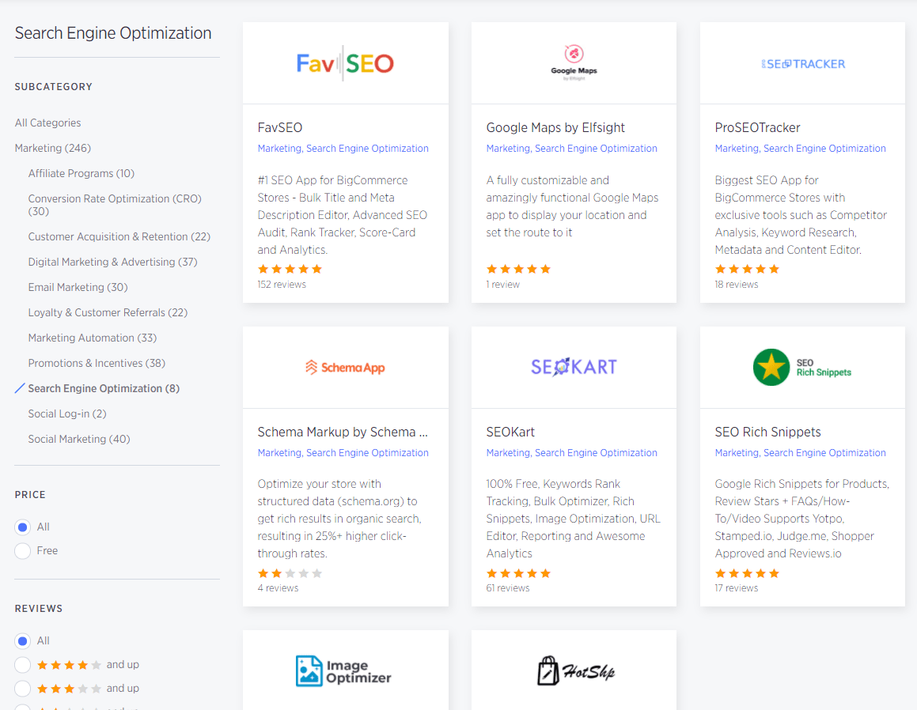Choose Search Engine Optimization (8) subcategory

point(104,388)
